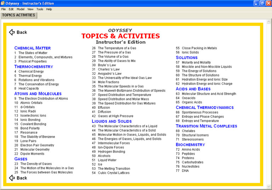This screenshot has width=272, height=190.
Task: Open topic 1 The States of Matter
Action: (31, 53)
